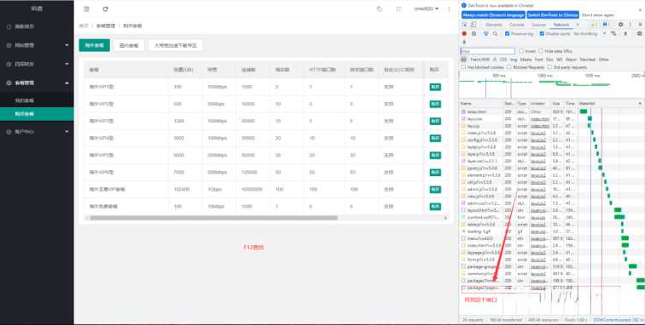Click the page refresh icon in header
The width and height of the screenshot is (645, 325).
click(105, 9)
